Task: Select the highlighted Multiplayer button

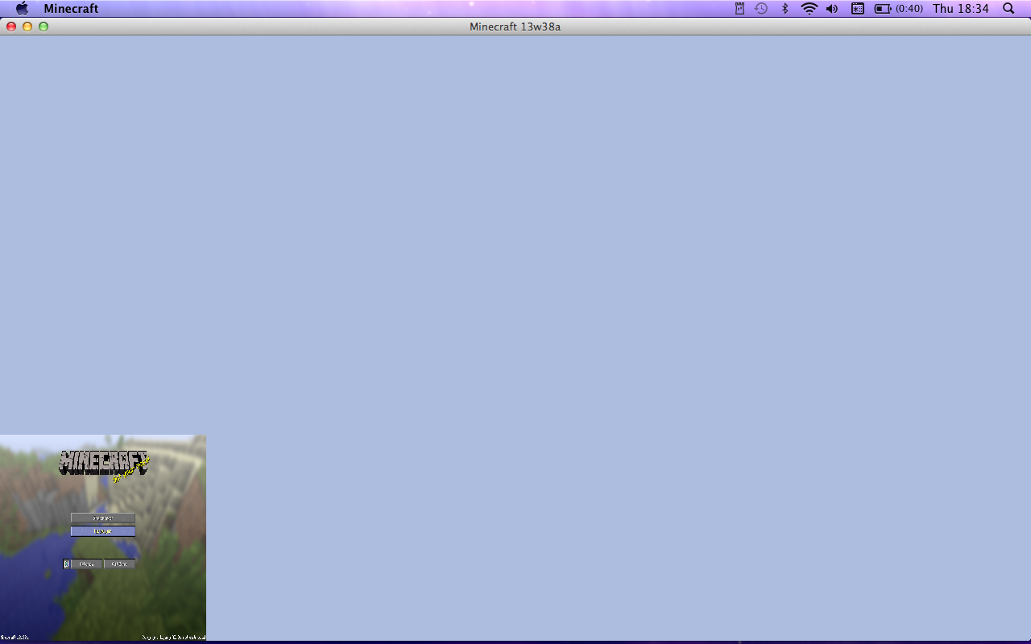Action: [x=102, y=531]
